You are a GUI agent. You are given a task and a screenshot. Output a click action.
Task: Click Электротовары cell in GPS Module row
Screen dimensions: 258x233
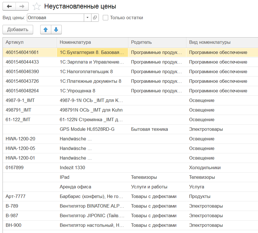point(222,129)
